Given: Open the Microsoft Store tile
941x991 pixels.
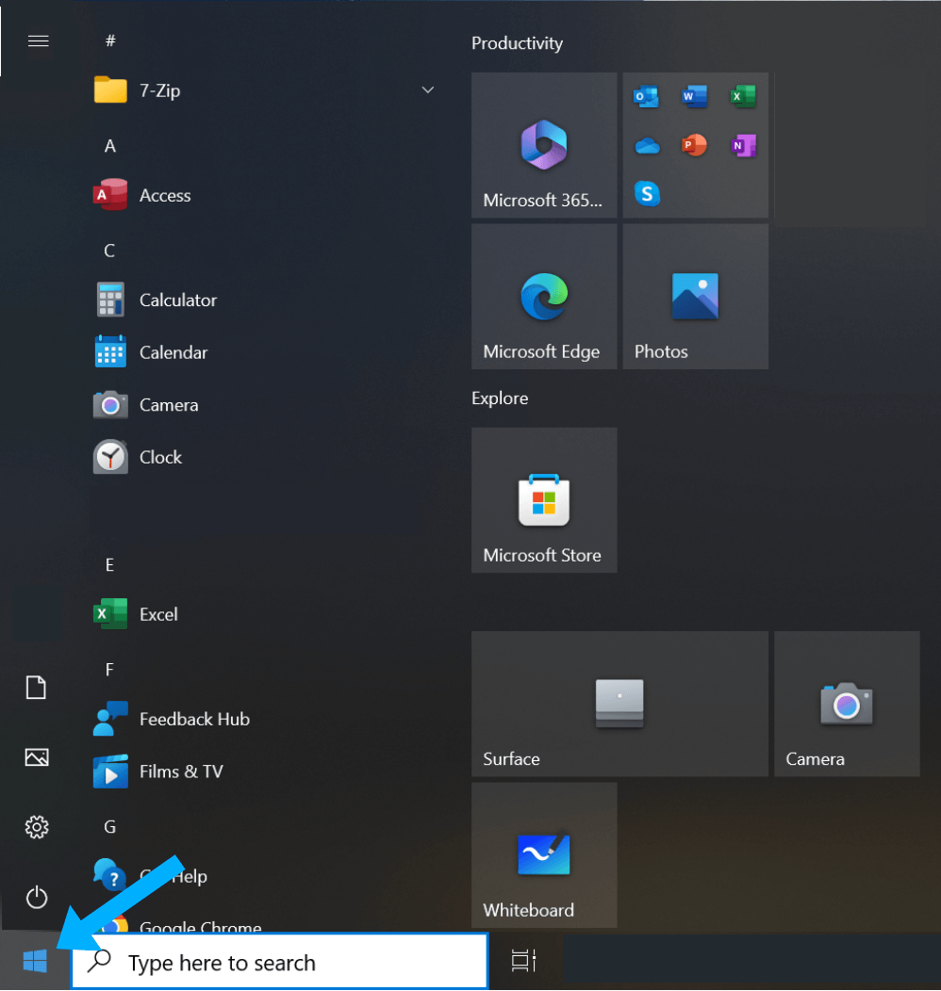Looking at the screenshot, I should 544,500.
